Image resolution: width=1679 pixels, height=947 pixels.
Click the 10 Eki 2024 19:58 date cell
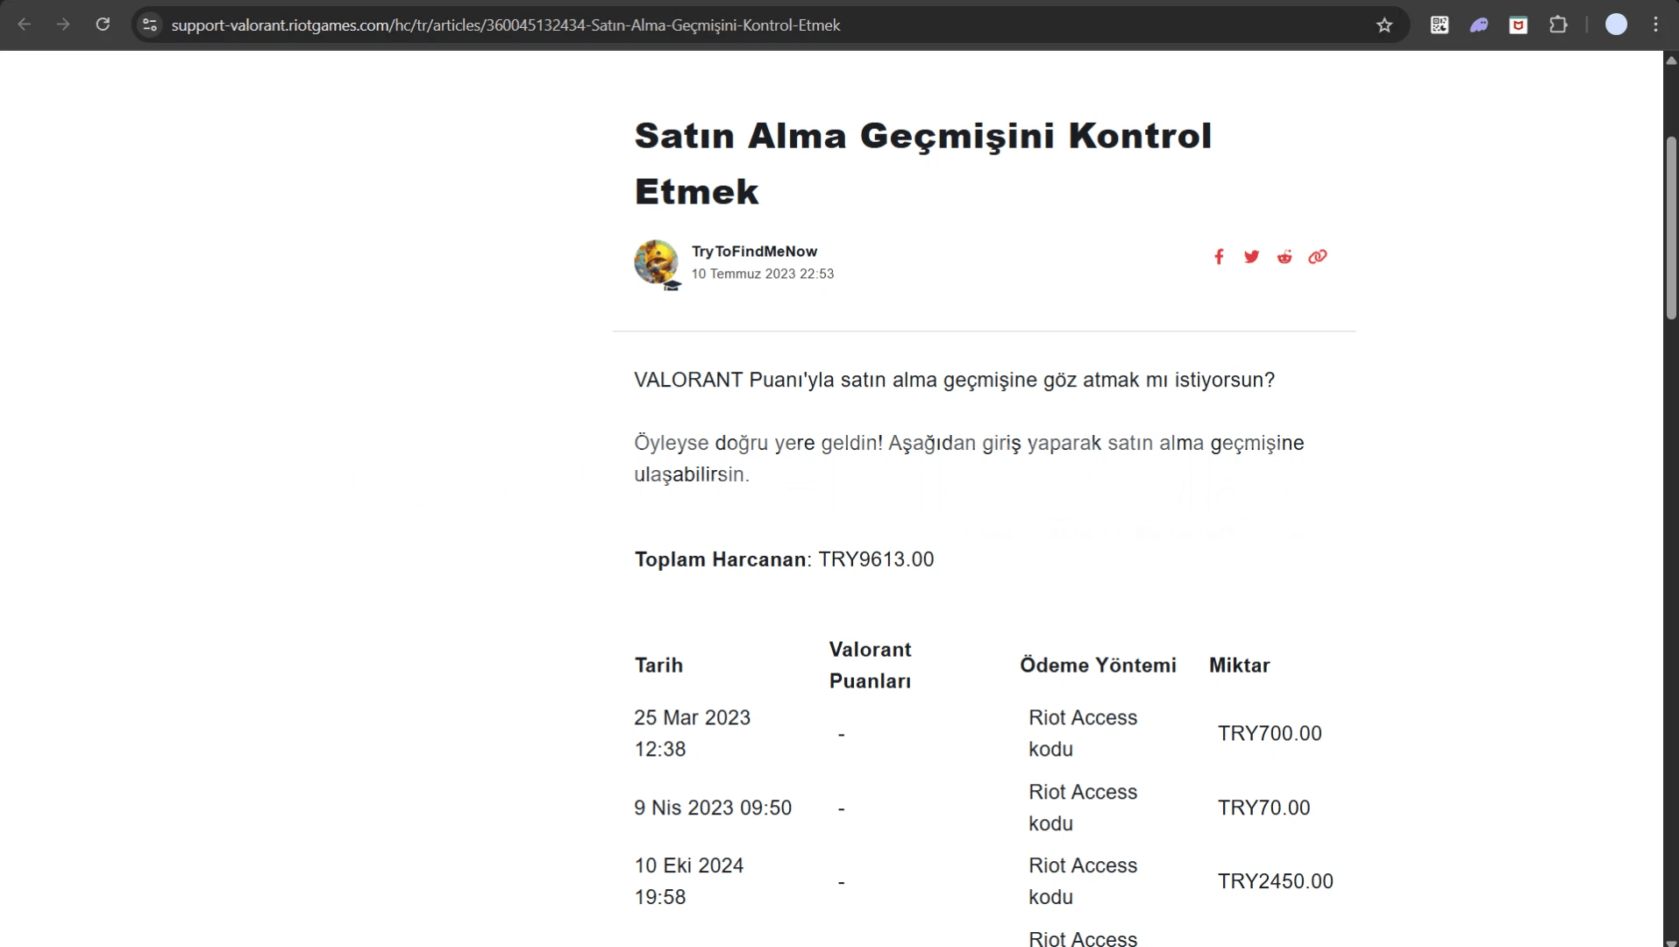688,881
